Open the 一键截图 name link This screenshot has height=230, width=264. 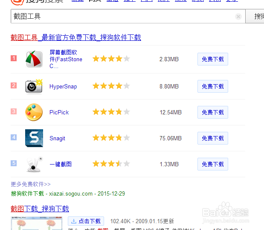click(x=61, y=164)
